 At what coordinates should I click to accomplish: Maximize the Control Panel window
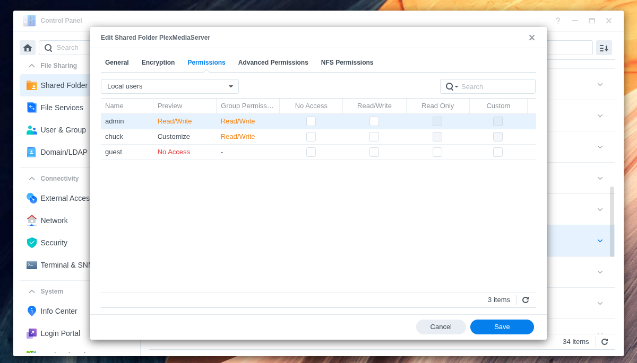click(592, 21)
